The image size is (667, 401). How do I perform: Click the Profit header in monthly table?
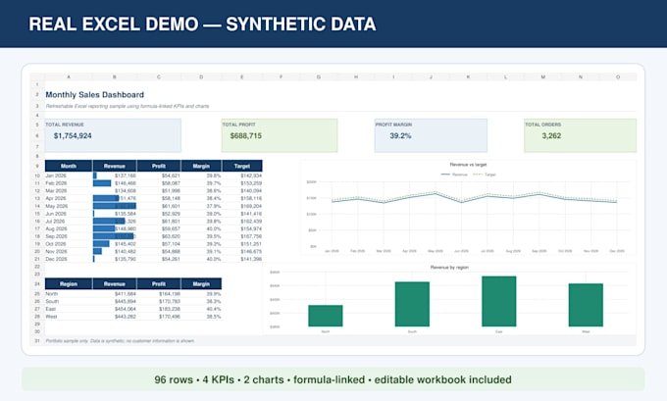pos(159,166)
